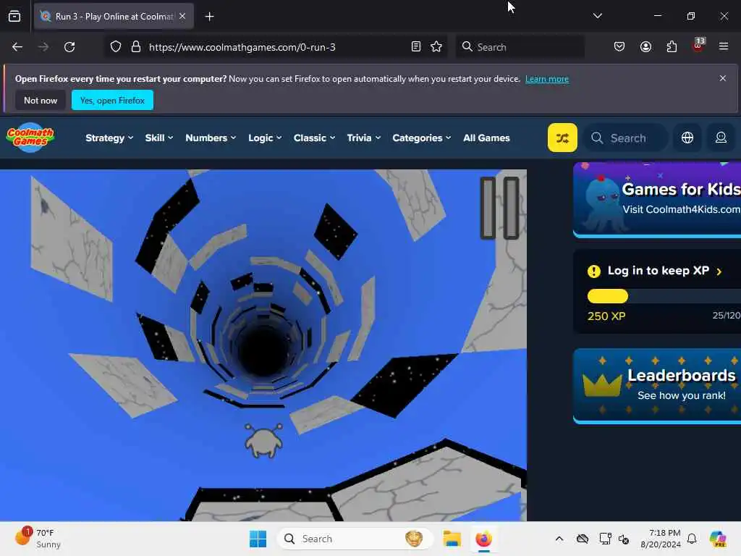Click Yes, open Firefox button
This screenshot has height=556, width=741.
coord(112,100)
